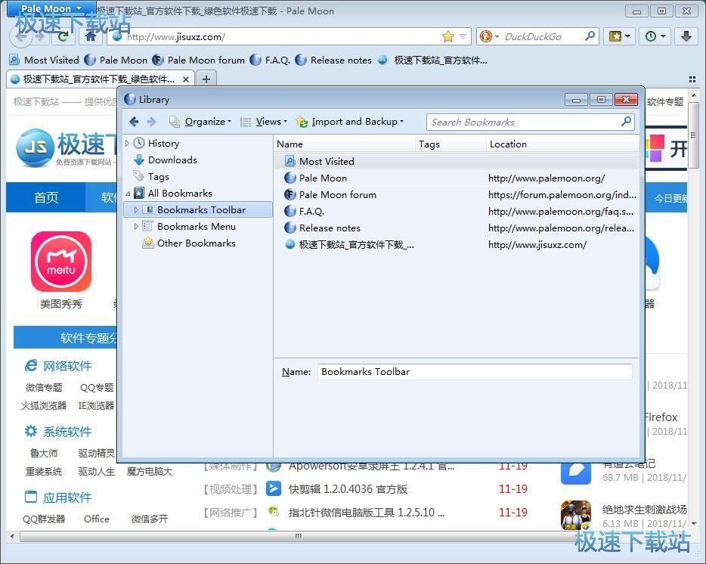This screenshot has height=564, width=706.
Task: Select Most Visited row in list
Action: point(456,161)
